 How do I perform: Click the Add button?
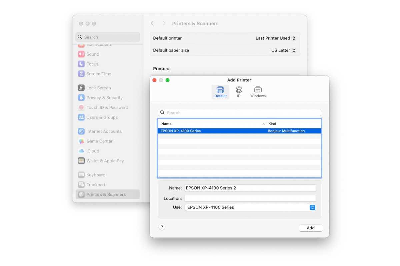[311, 228]
